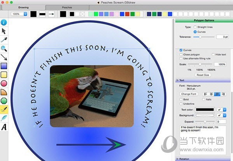Click the empty Background color well

[205, 115]
